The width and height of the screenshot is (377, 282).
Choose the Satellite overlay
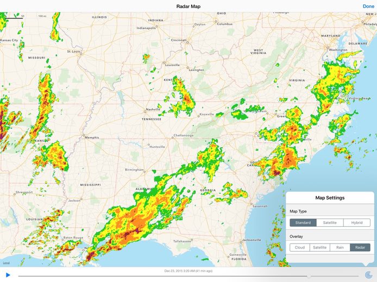tap(320, 247)
